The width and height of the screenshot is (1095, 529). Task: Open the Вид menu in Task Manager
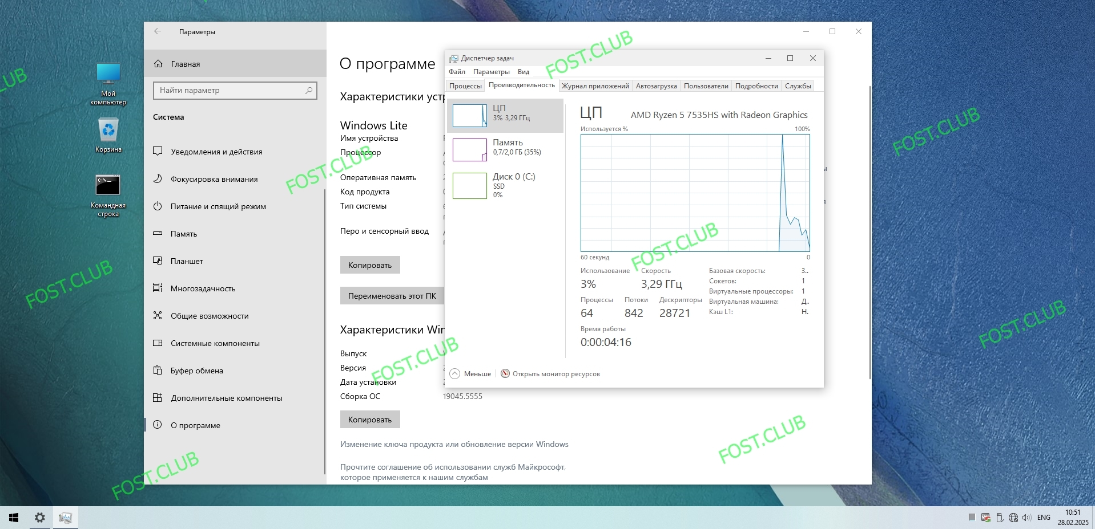[x=524, y=72]
